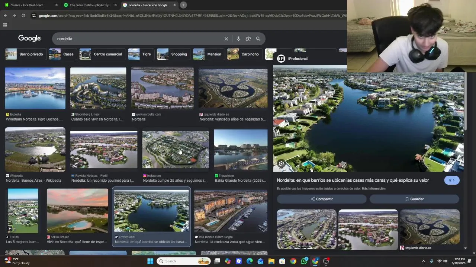This screenshot has height=267, width=476.
Task: Open Más información copyright link
Action: point(373,189)
